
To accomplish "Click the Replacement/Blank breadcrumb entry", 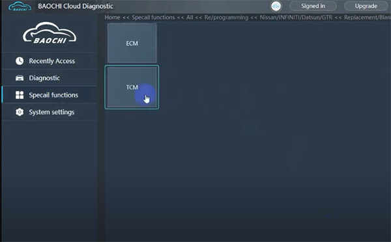I will tap(368, 18).
